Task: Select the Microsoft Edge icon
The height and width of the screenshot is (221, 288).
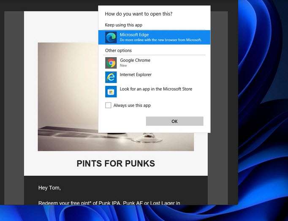Action: 111,37
